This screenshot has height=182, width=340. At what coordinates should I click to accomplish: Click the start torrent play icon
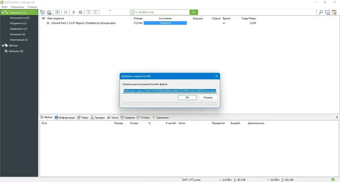click(74, 12)
